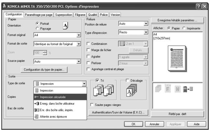The image size is (210, 130).
Task: Open the Filigrane tab
Action: point(80,15)
